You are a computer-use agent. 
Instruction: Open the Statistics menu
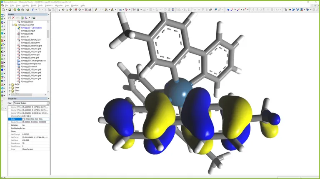(48, 5)
